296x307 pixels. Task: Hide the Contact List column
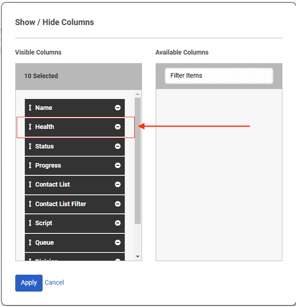118,185
